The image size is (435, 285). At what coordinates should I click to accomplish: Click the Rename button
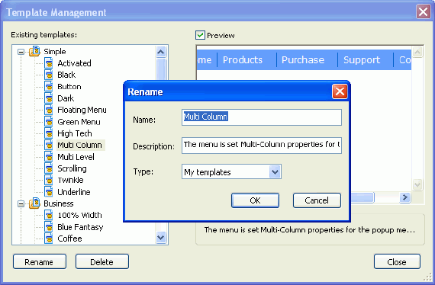40,261
